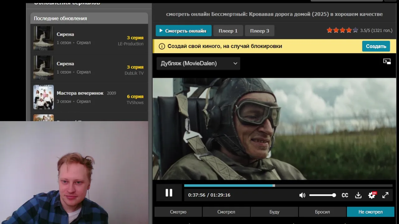399x224 pixels.
Task: Open Сирена by DubLik TV
Action: (x=89, y=68)
